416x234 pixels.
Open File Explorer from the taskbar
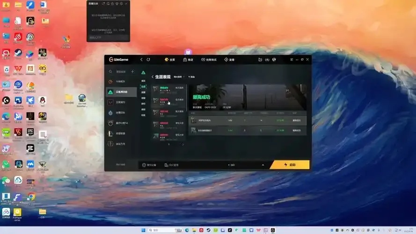point(194,230)
